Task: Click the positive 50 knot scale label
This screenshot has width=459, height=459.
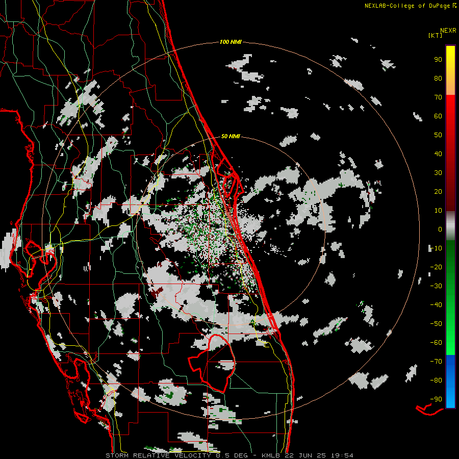Action: coord(438,135)
